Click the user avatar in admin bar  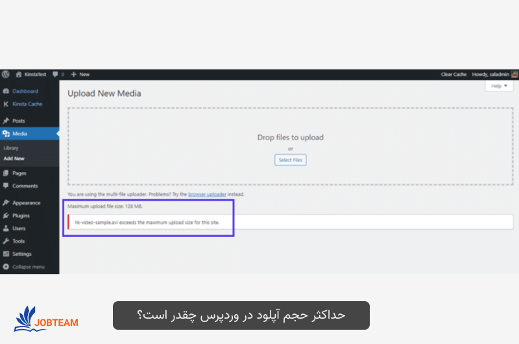514,74
